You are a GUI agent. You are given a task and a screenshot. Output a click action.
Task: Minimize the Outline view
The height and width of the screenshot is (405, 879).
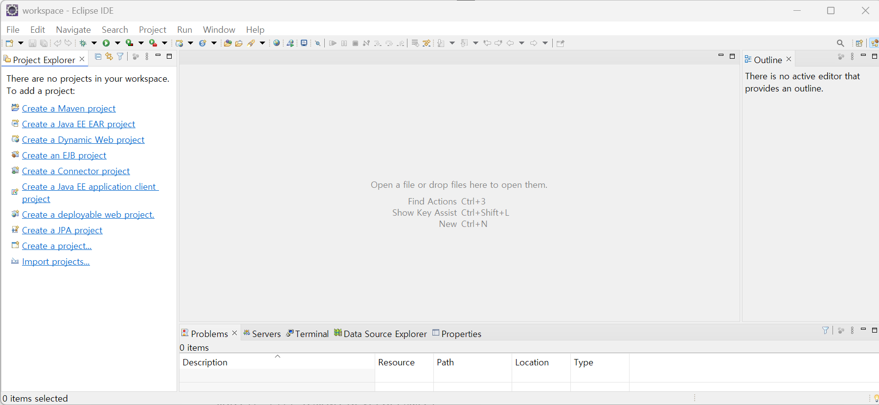[x=863, y=55]
